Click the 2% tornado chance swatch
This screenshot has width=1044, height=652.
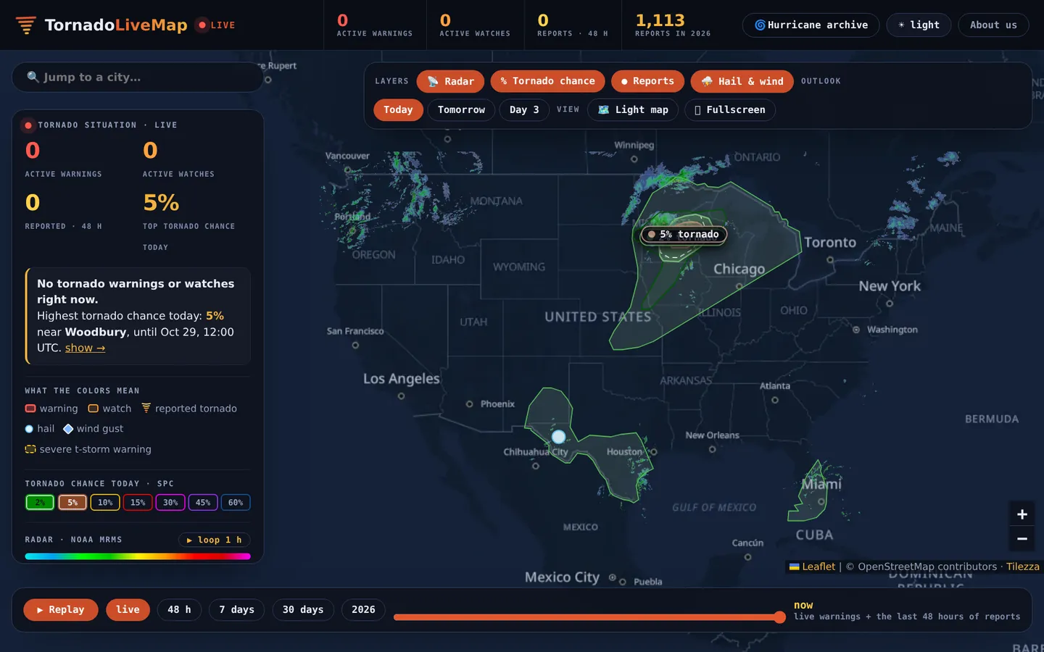point(40,502)
